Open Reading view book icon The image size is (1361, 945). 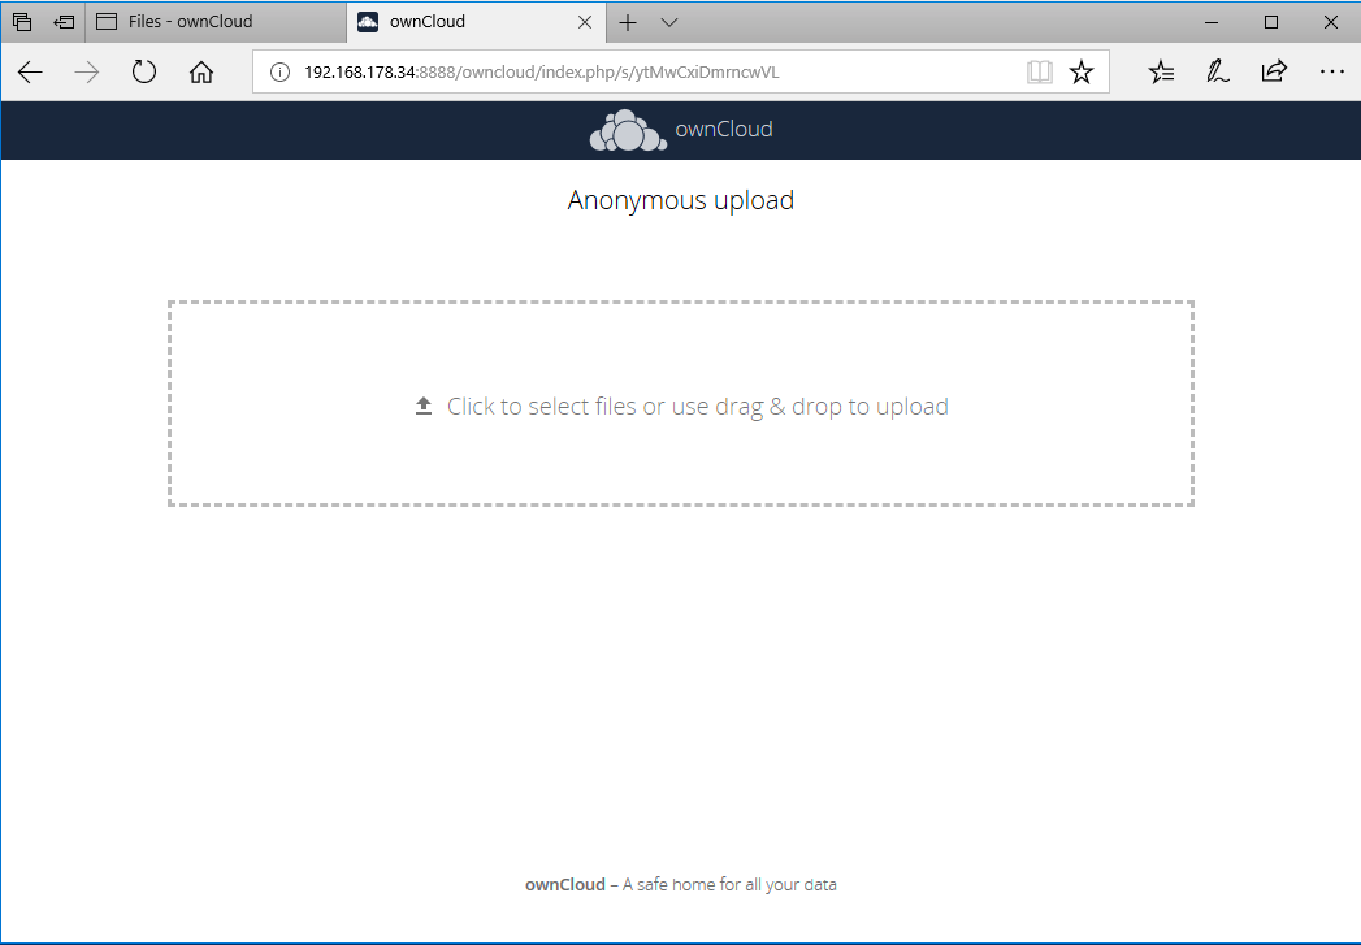pos(1039,72)
